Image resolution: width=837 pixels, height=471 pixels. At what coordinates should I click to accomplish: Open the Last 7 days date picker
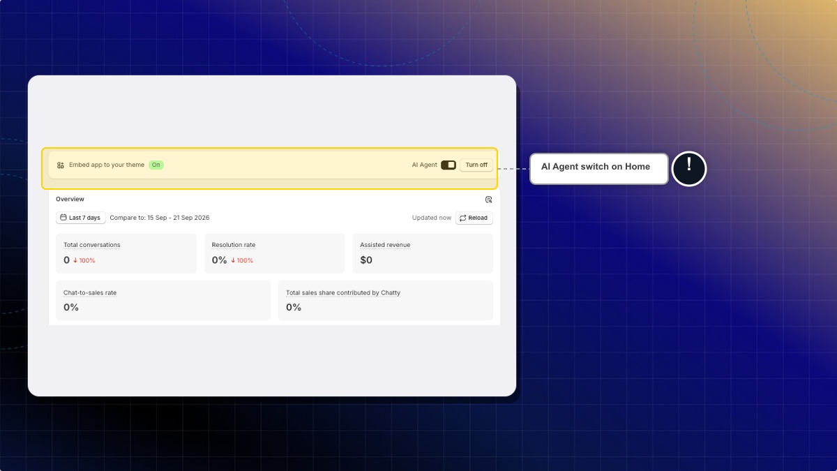(x=81, y=218)
